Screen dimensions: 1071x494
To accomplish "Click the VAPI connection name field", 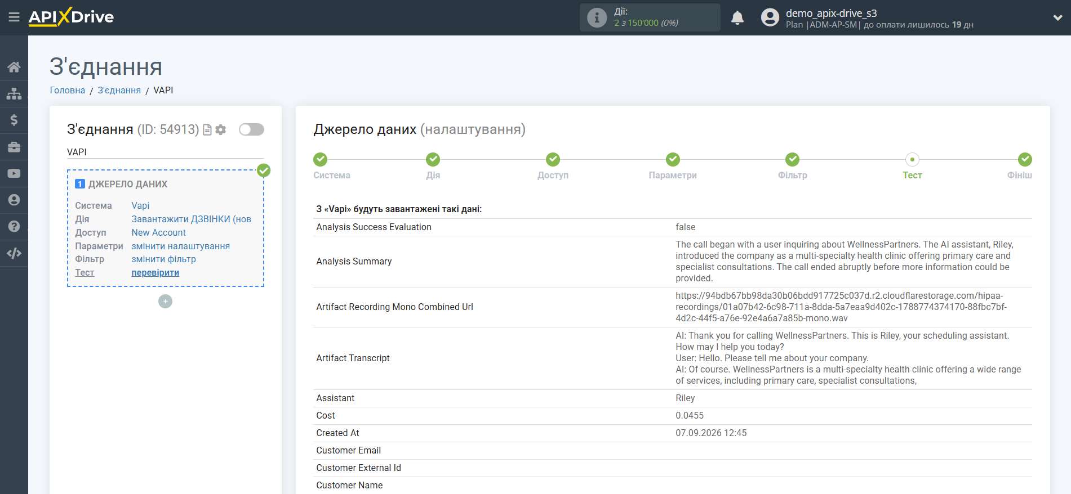I will point(166,152).
